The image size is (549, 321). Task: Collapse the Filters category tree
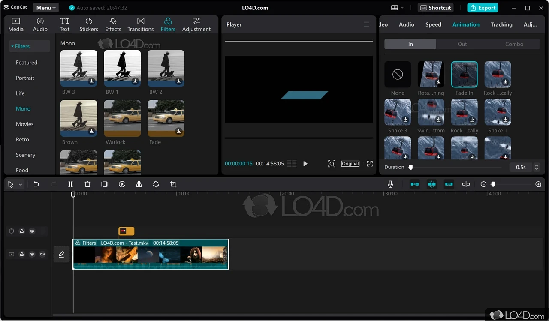click(20, 46)
